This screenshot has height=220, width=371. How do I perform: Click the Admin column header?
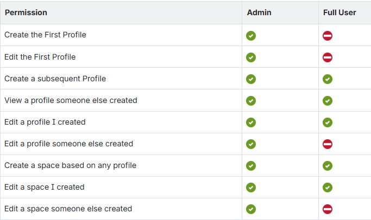click(258, 12)
